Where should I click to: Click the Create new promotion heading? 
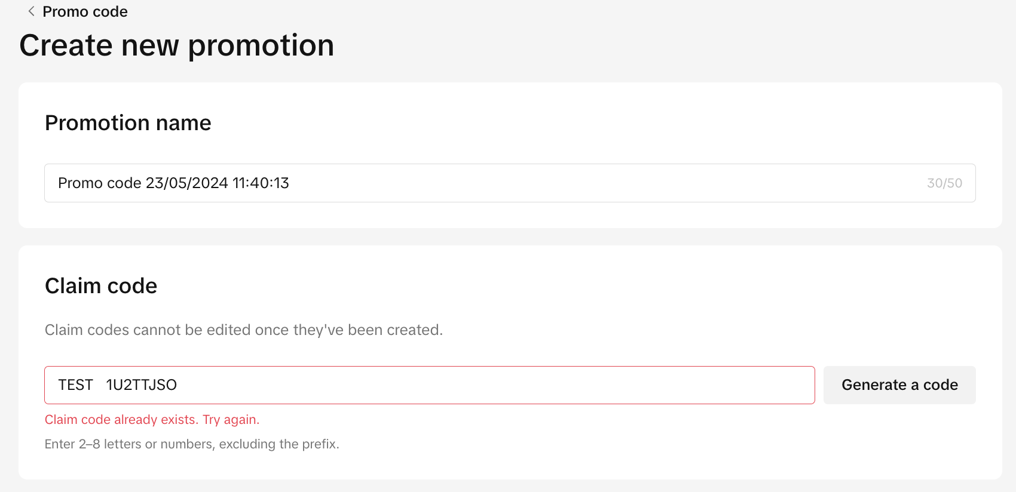pyautogui.click(x=176, y=45)
